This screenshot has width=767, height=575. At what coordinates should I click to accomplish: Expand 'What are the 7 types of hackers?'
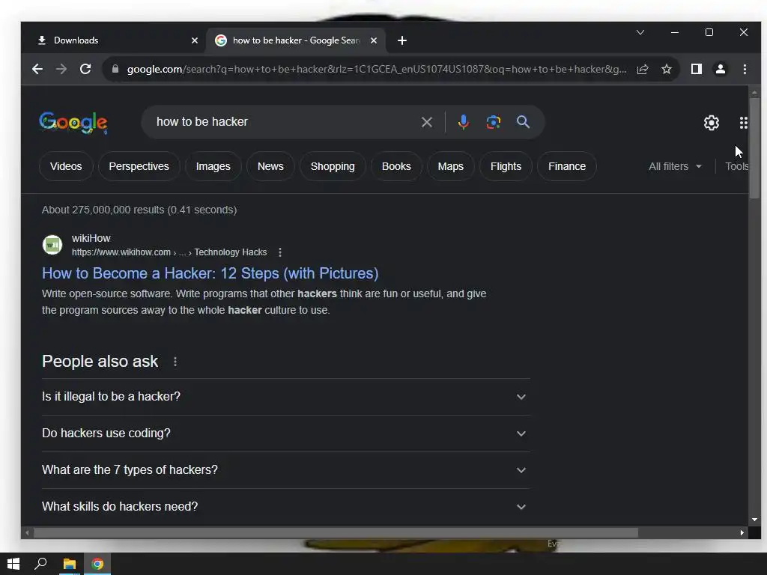(x=285, y=470)
